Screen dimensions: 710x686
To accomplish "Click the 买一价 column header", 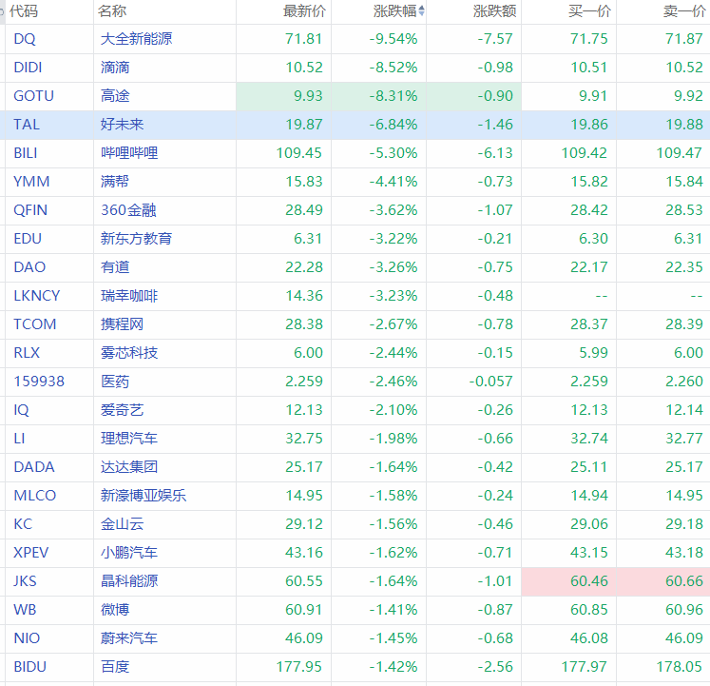I will (588, 11).
